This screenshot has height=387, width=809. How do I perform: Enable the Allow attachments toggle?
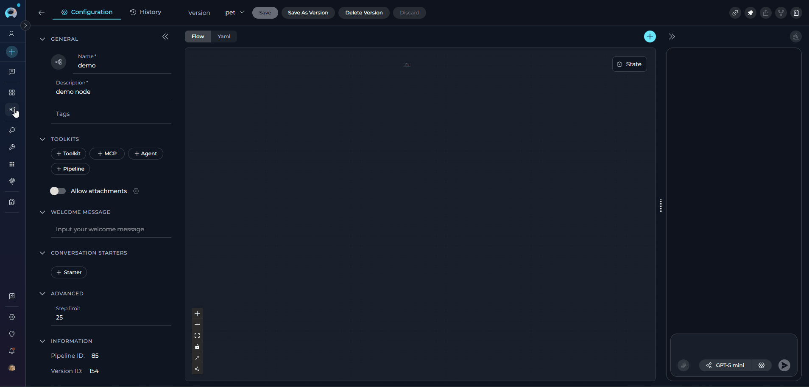coord(58,191)
